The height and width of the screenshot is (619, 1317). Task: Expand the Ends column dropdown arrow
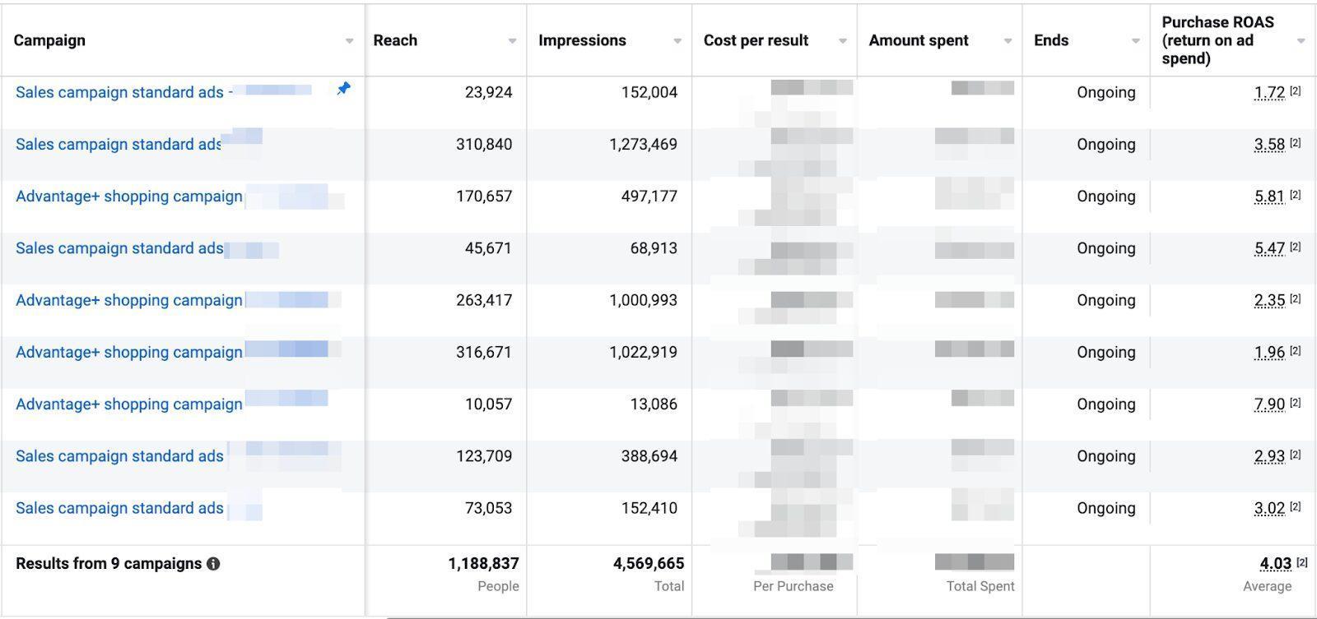(1136, 41)
